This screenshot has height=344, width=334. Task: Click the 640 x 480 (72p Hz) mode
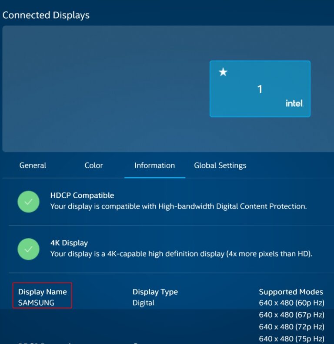[x=291, y=327]
